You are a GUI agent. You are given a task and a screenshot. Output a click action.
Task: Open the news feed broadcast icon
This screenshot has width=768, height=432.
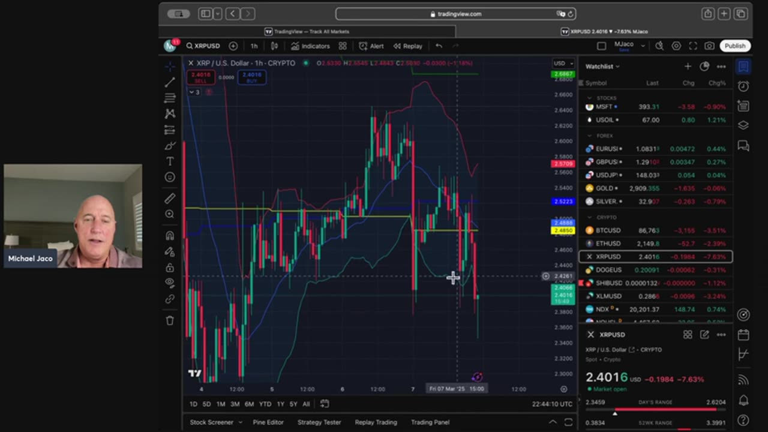coord(743,380)
